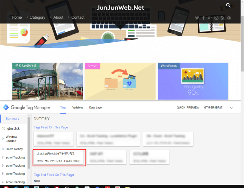Click the RSS feed icon
This screenshot has width=244, height=188.
(222, 18)
